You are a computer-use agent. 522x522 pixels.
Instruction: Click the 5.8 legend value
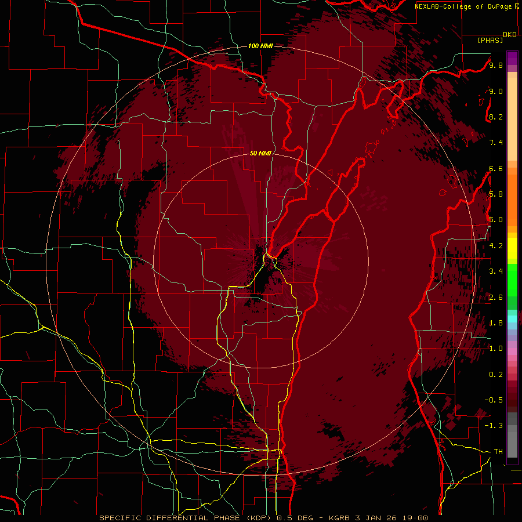(x=496, y=194)
